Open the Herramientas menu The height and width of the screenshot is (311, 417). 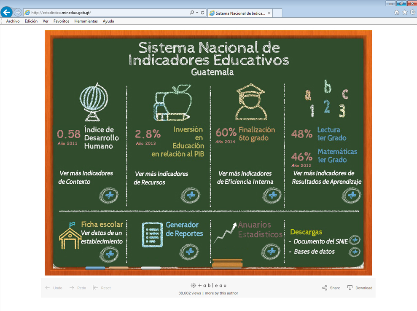point(86,21)
